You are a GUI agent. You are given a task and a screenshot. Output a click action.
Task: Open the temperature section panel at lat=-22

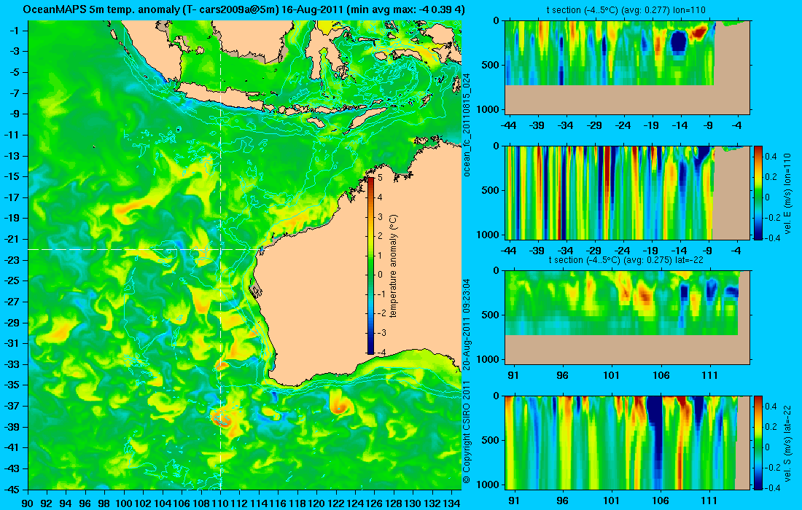click(x=627, y=318)
